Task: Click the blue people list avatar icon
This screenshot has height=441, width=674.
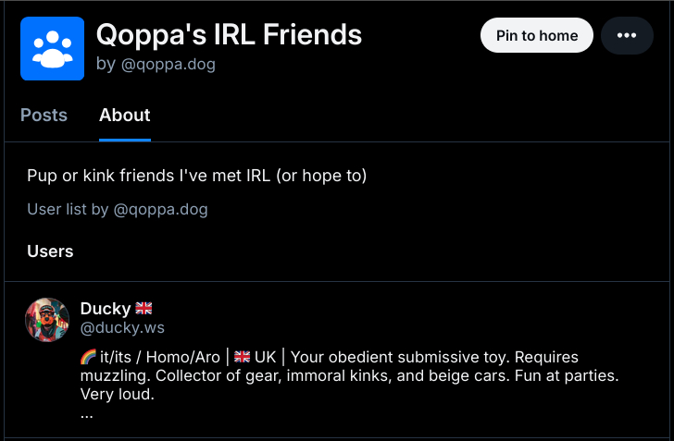Action: (x=52, y=48)
